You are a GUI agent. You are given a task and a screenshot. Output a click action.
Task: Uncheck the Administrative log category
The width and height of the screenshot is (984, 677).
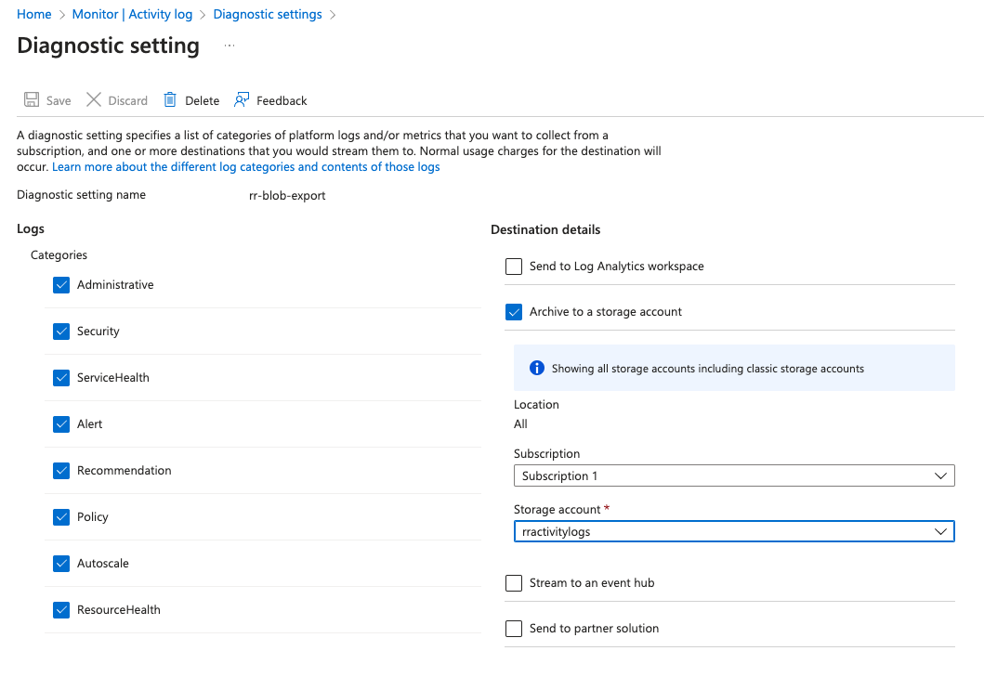(x=61, y=285)
